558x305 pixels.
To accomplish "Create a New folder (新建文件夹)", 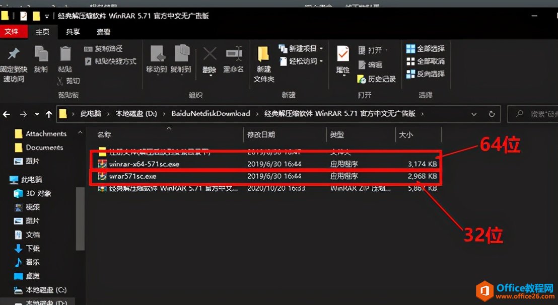I will [x=264, y=64].
